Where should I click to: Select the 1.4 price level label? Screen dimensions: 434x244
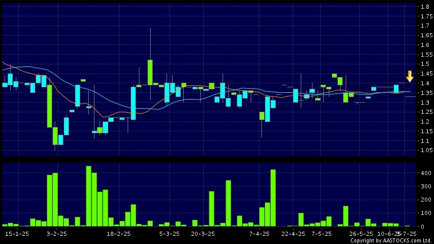point(425,83)
